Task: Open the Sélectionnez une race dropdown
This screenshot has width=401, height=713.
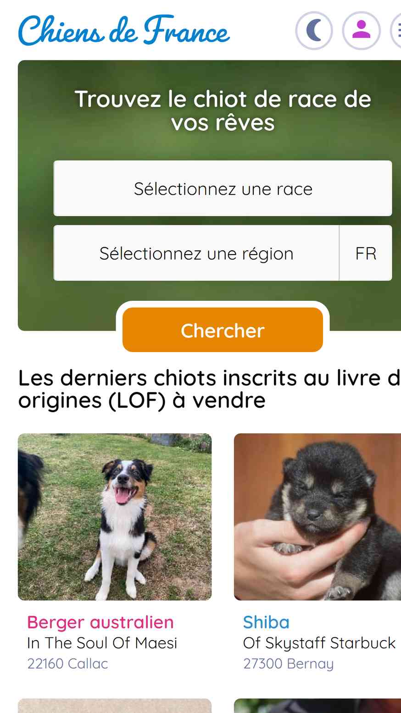Action: click(x=223, y=188)
